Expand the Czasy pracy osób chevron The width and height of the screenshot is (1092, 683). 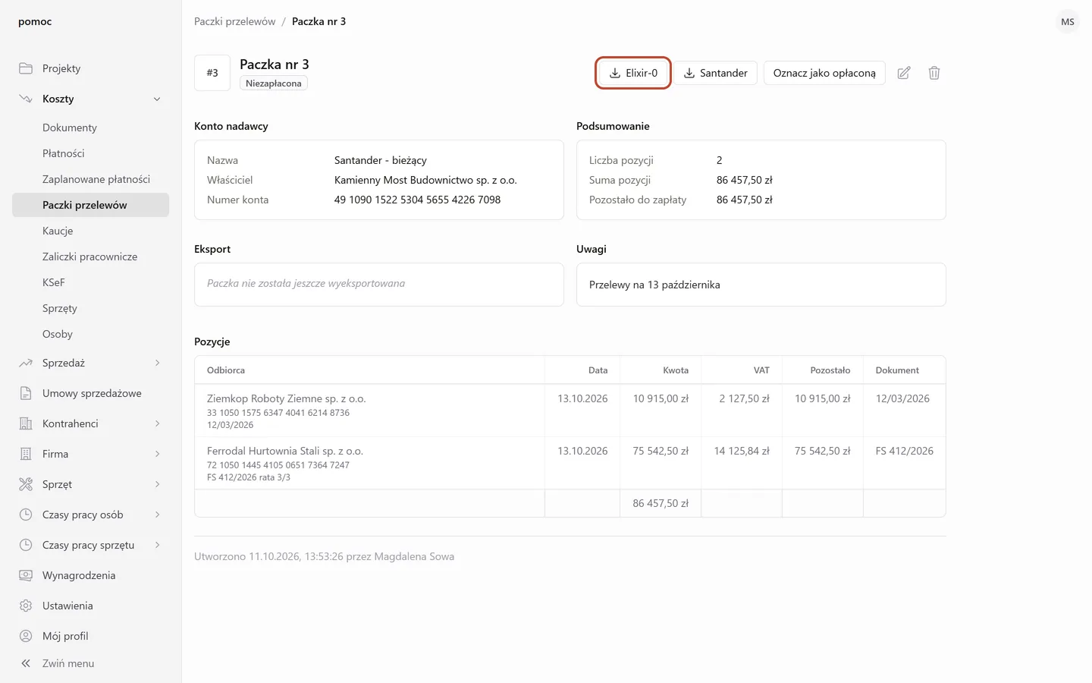pos(157,515)
